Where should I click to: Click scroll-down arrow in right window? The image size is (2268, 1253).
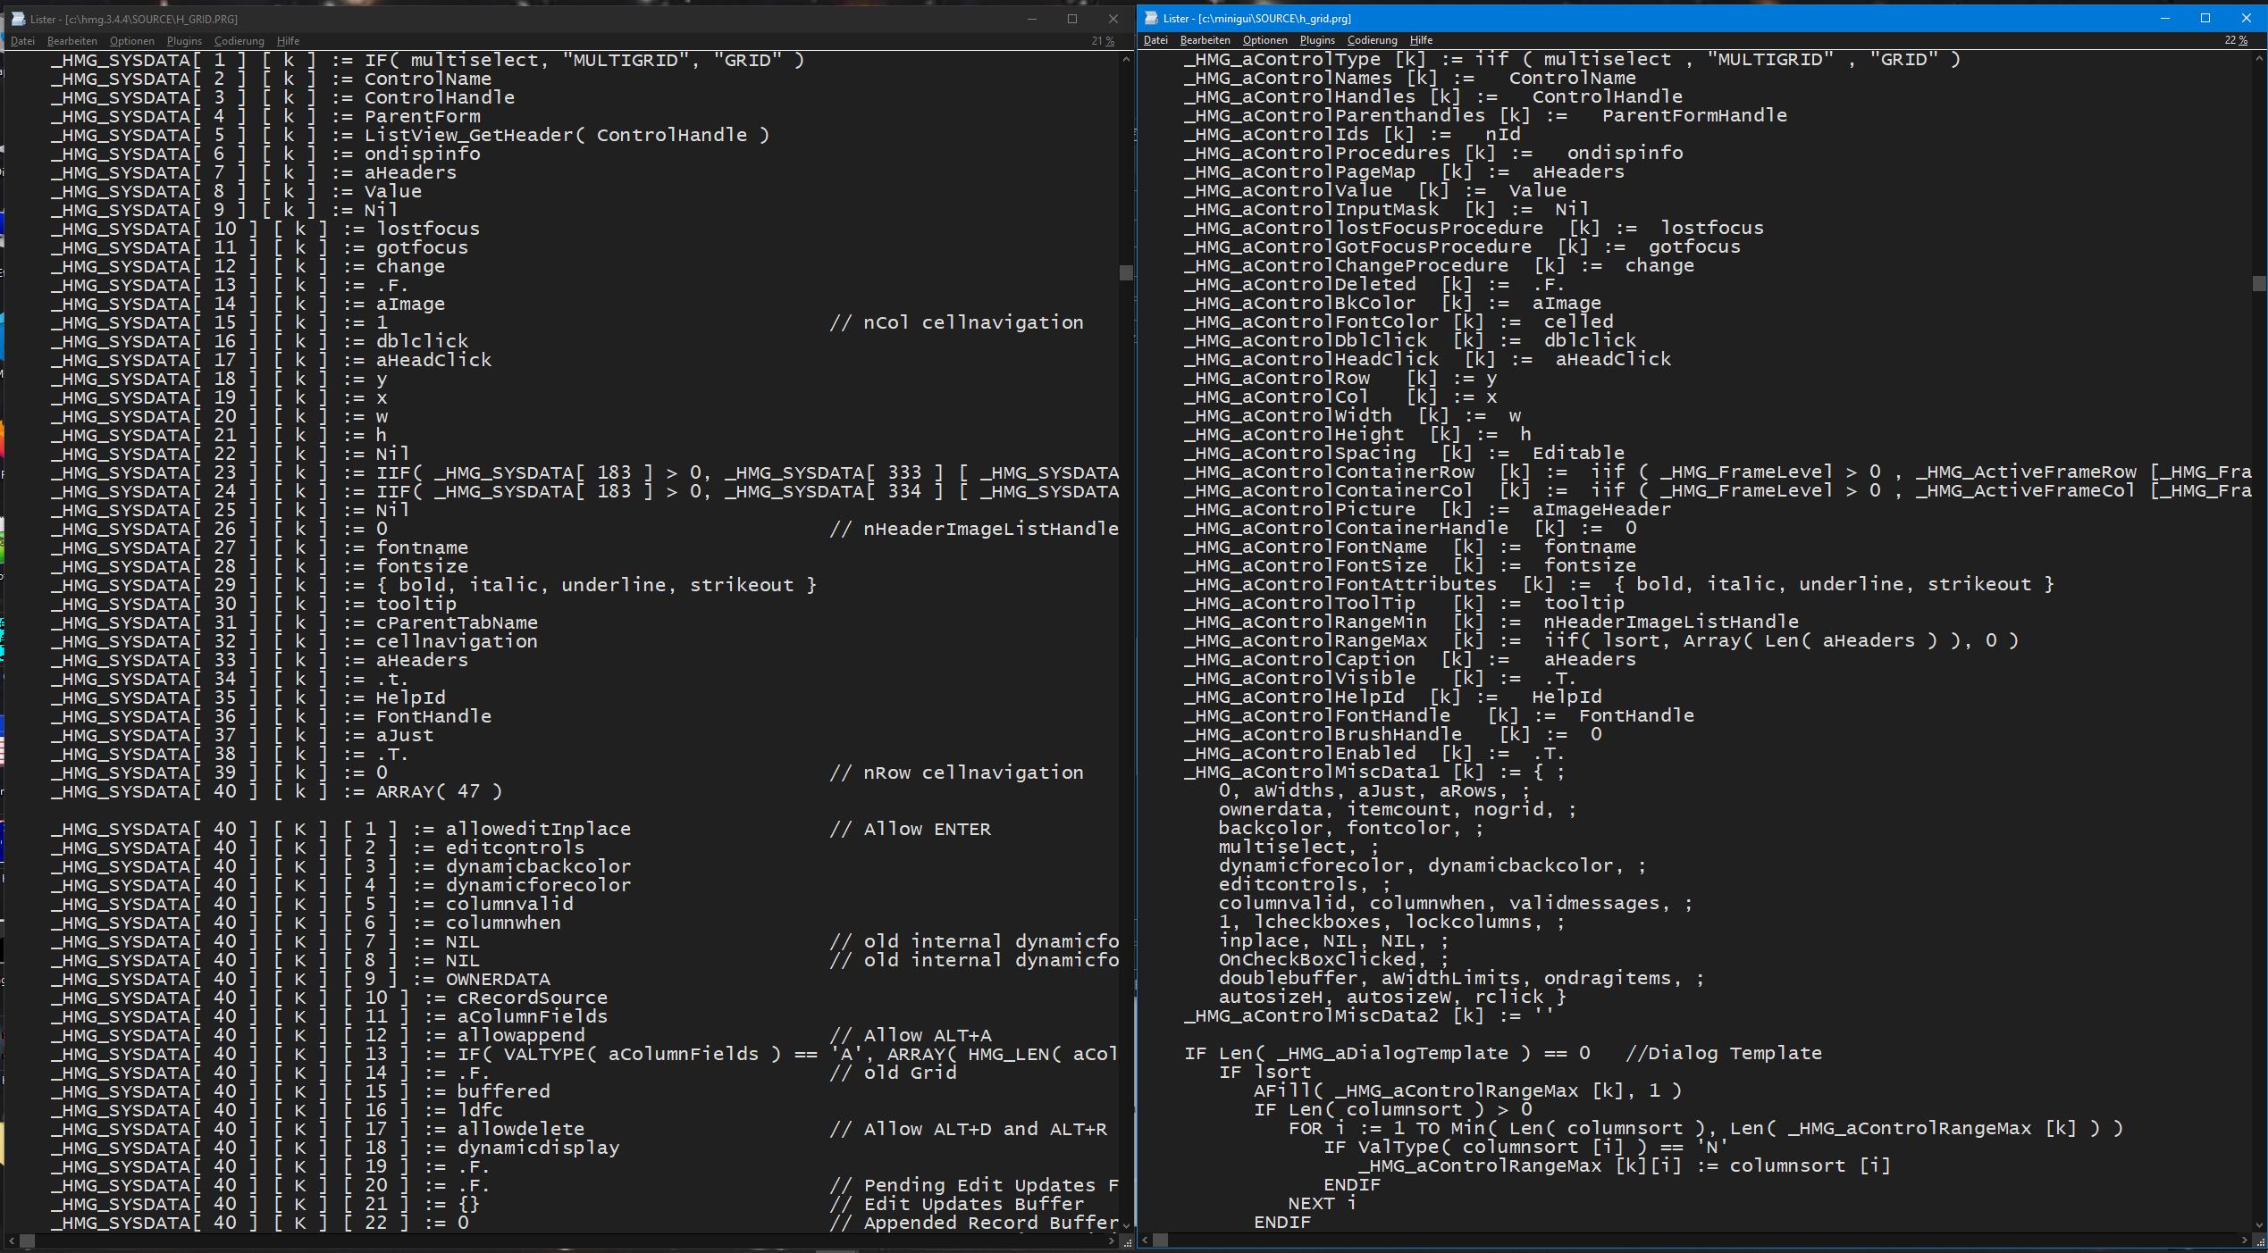2259,1225
